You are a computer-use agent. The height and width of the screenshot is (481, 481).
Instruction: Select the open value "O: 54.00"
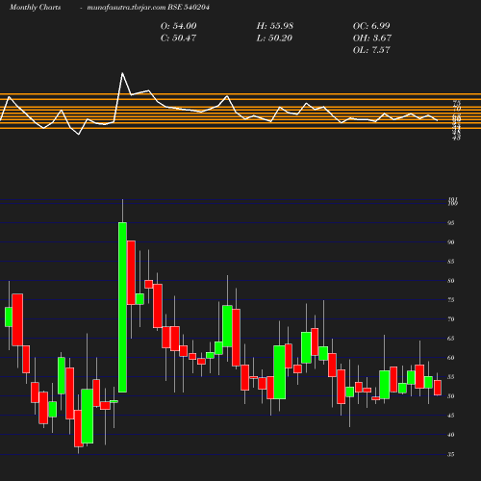pyautogui.click(x=178, y=26)
